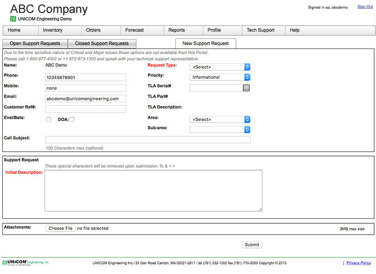Open the Privacy Policy link
This screenshot has height=274, width=376.
coord(359,263)
